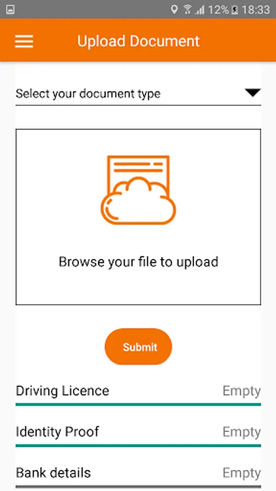
Task: Click the orange Submit button
Action: click(x=139, y=346)
